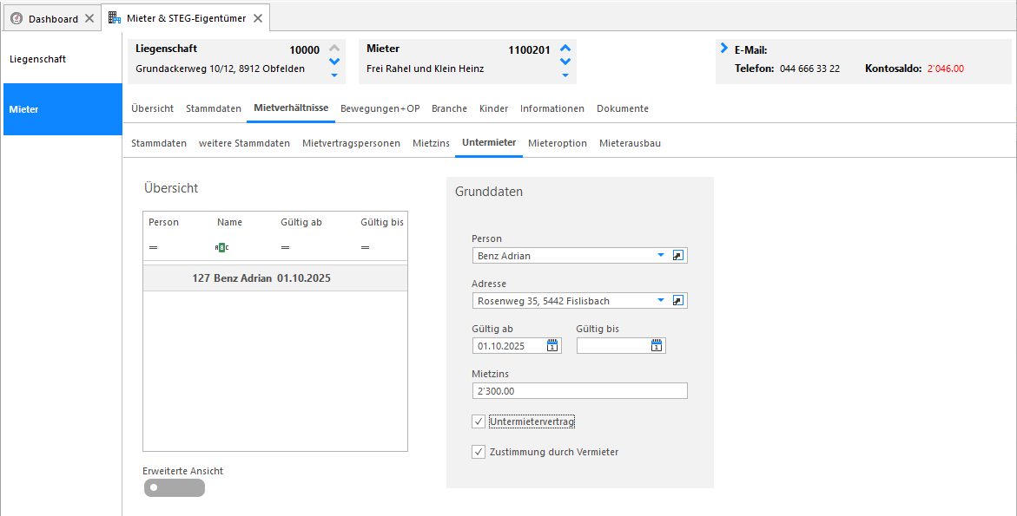Click Name column ABC filter icon
The height and width of the screenshot is (516, 1017).
point(221,247)
